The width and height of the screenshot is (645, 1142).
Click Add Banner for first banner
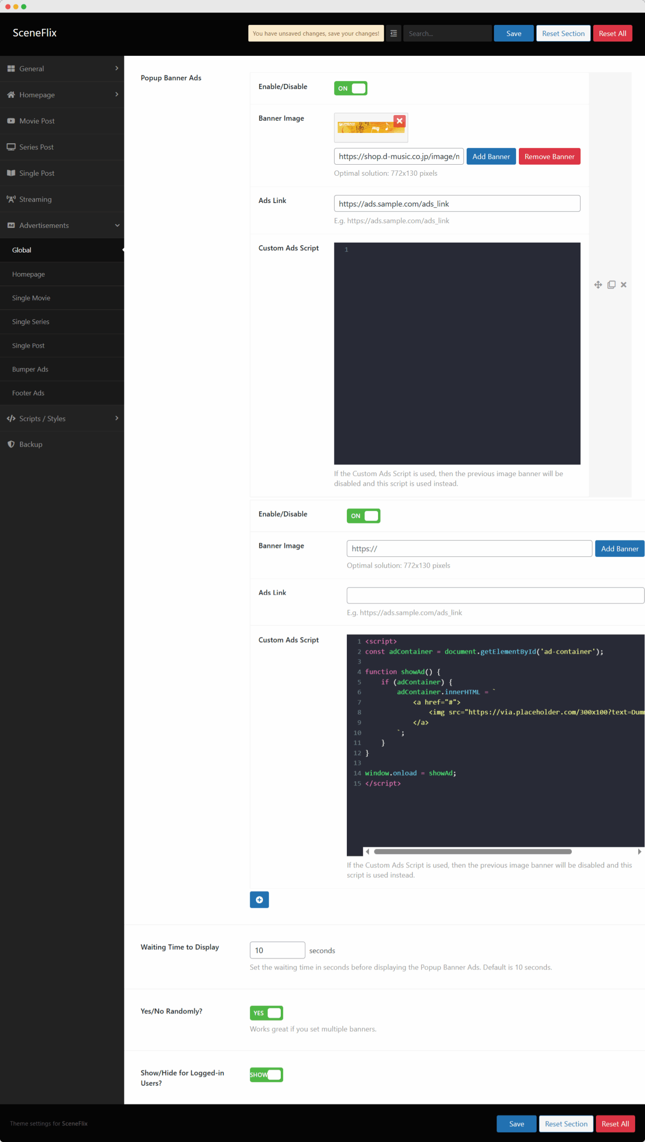click(491, 157)
